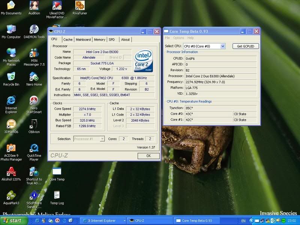Open the Start menu
The width and height of the screenshot is (300, 225).
[x=13, y=220]
